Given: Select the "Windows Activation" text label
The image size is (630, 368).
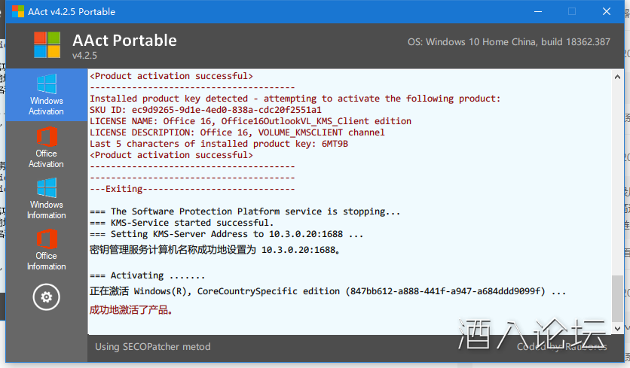Looking at the screenshot, I should click(47, 106).
